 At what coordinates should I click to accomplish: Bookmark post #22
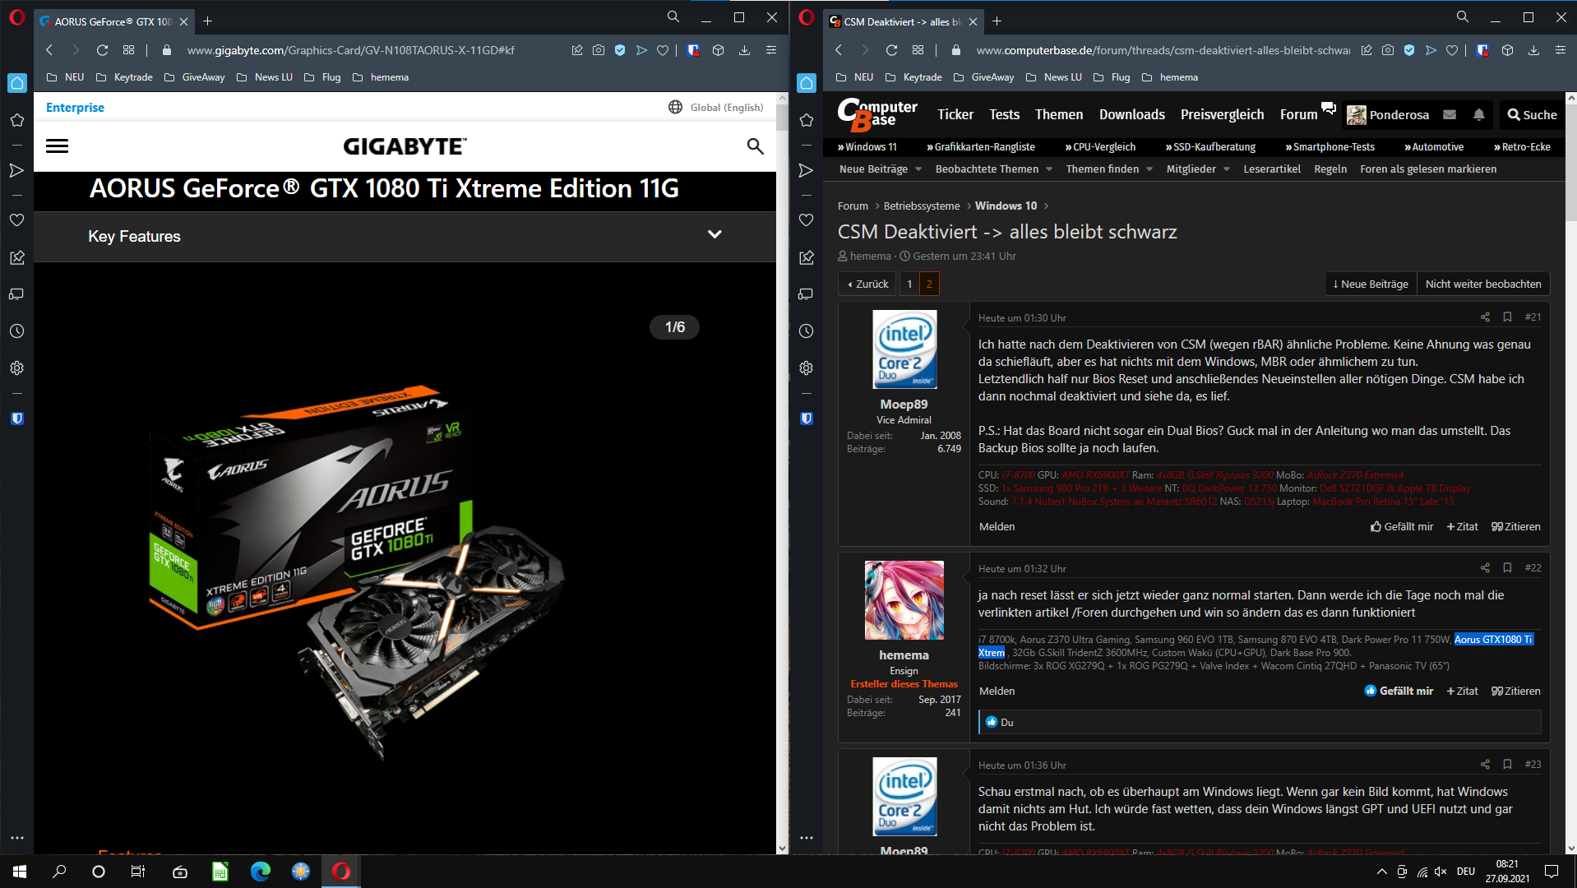[x=1507, y=568]
